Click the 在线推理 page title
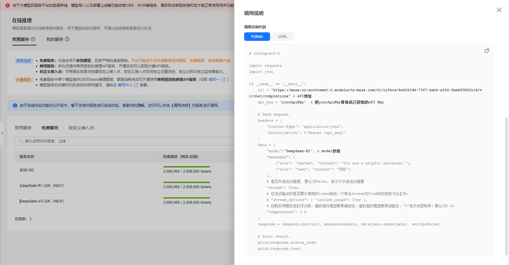Screen dimensions: 509x265 (x=22, y=20)
